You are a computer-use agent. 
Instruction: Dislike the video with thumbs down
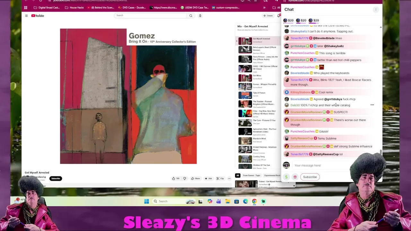(185, 178)
